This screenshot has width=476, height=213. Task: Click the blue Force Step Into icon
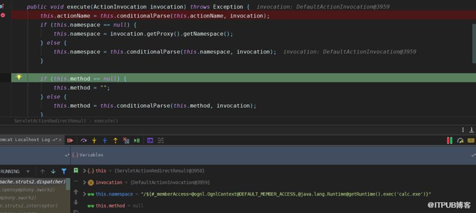pyautogui.click(x=105, y=140)
